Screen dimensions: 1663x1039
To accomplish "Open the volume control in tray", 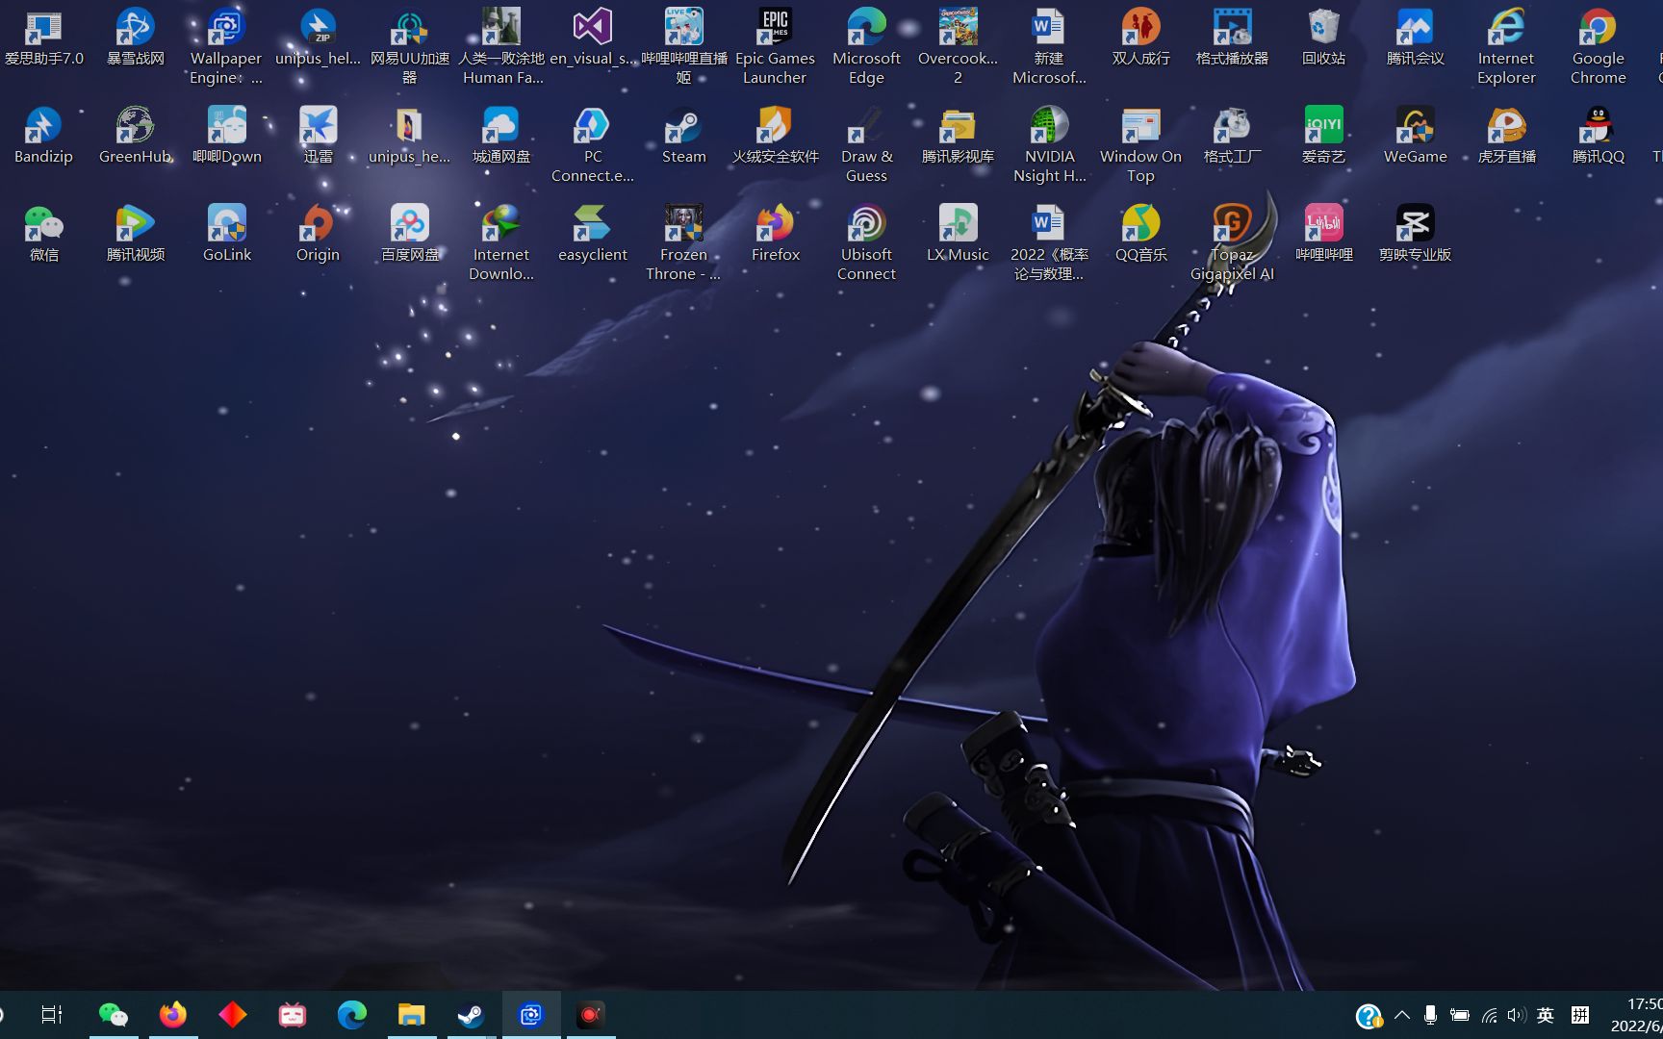I will pyautogui.click(x=1517, y=1015).
